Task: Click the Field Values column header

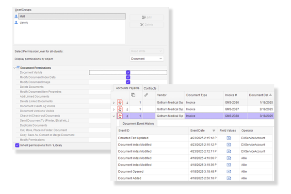Action: pos(229,130)
